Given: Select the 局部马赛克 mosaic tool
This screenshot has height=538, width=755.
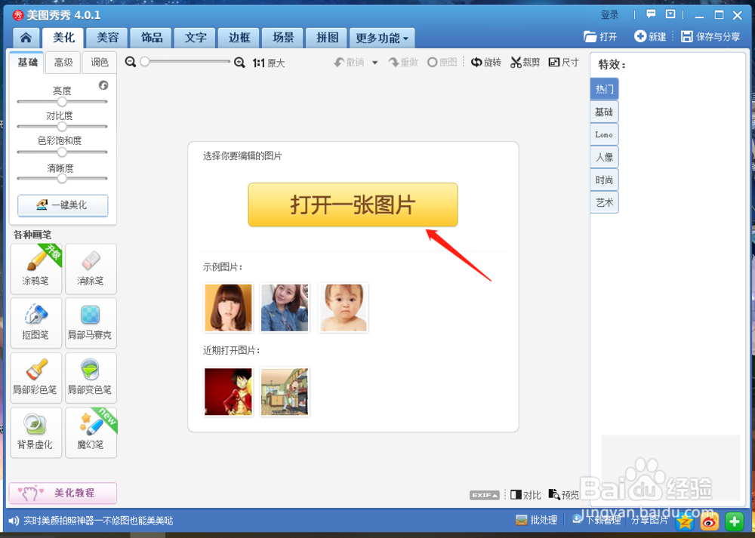Looking at the screenshot, I should pos(91,323).
